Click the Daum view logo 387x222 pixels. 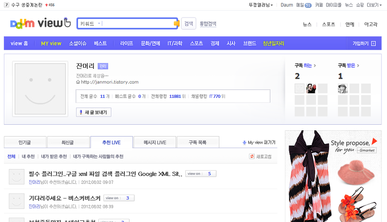(x=40, y=23)
